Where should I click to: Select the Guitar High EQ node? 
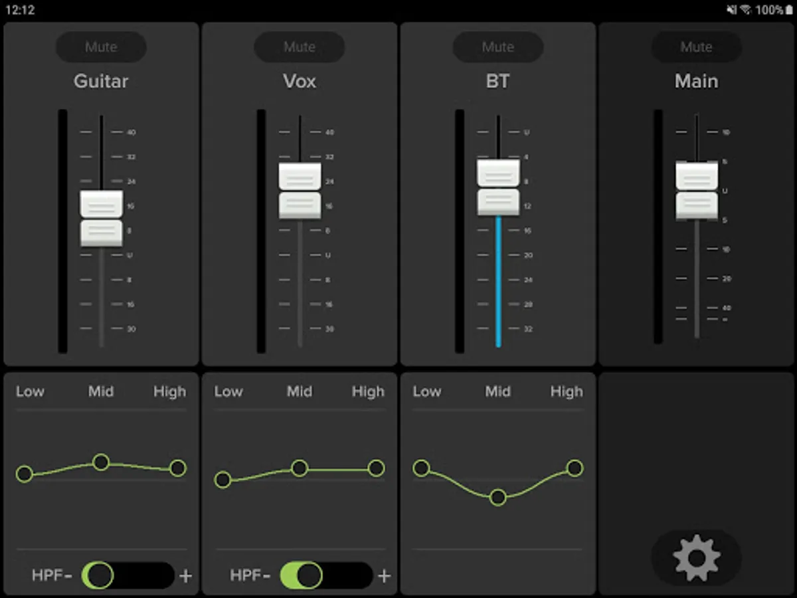tap(177, 468)
